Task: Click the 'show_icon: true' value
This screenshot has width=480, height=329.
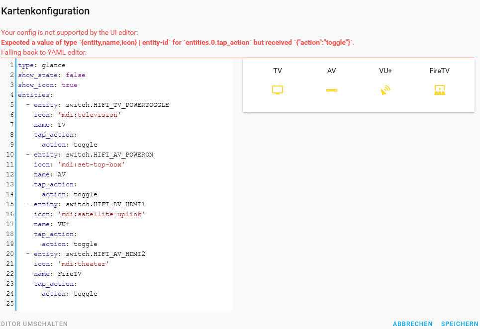Action: point(70,85)
